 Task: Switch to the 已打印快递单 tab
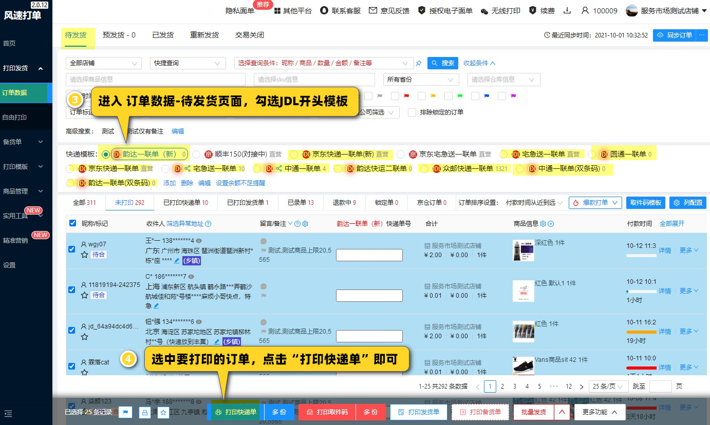(x=185, y=203)
